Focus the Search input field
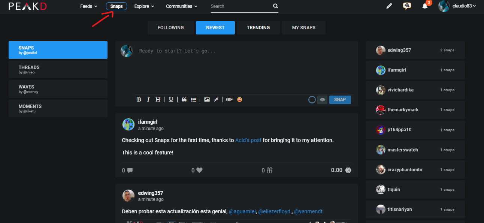484x223 pixels. (x=241, y=6)
